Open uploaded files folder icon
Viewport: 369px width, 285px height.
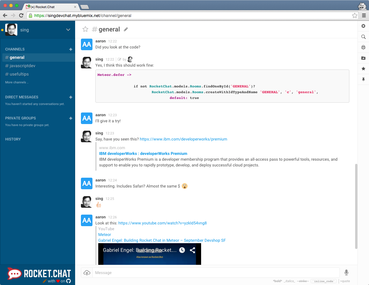[363, 58]
